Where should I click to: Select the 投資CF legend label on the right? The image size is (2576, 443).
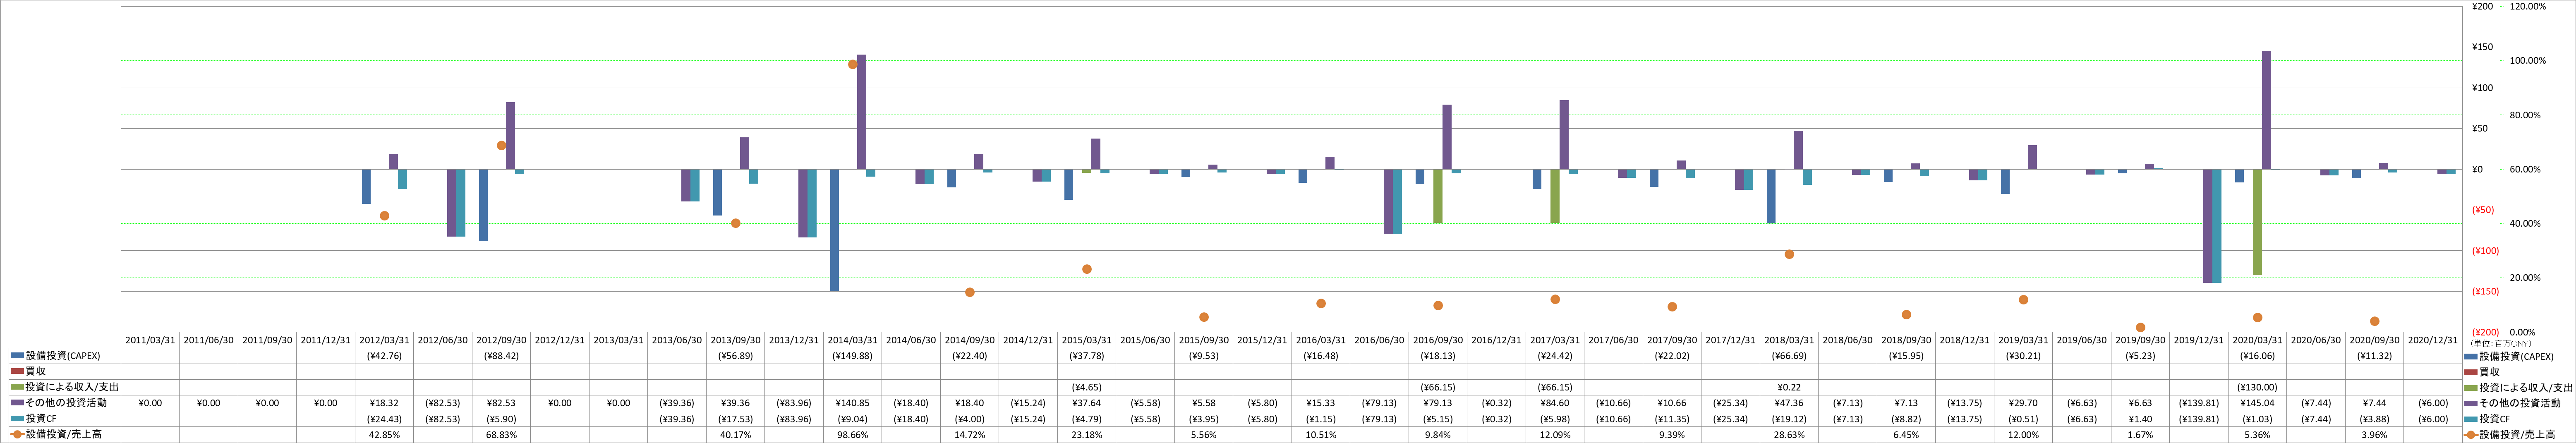(x=2494, y=419)
